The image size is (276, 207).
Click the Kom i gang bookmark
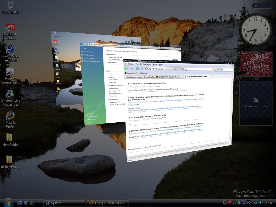point(130,73)
